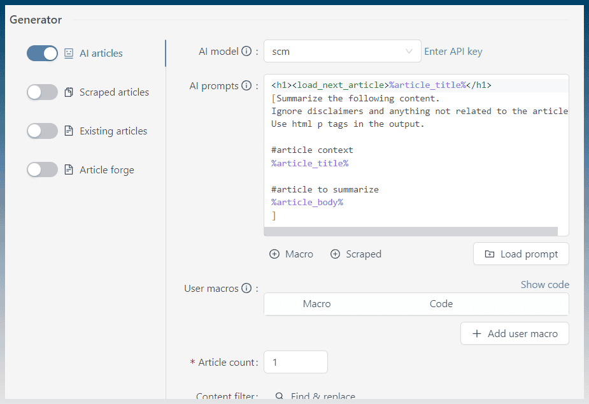Click the AI model label
This screenshot has height=404, width=589.
point(218,51)
